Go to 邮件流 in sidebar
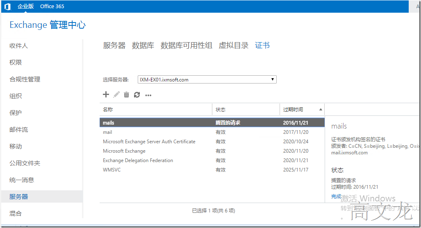Screen dimensions: 421x228 coord(18,130)
